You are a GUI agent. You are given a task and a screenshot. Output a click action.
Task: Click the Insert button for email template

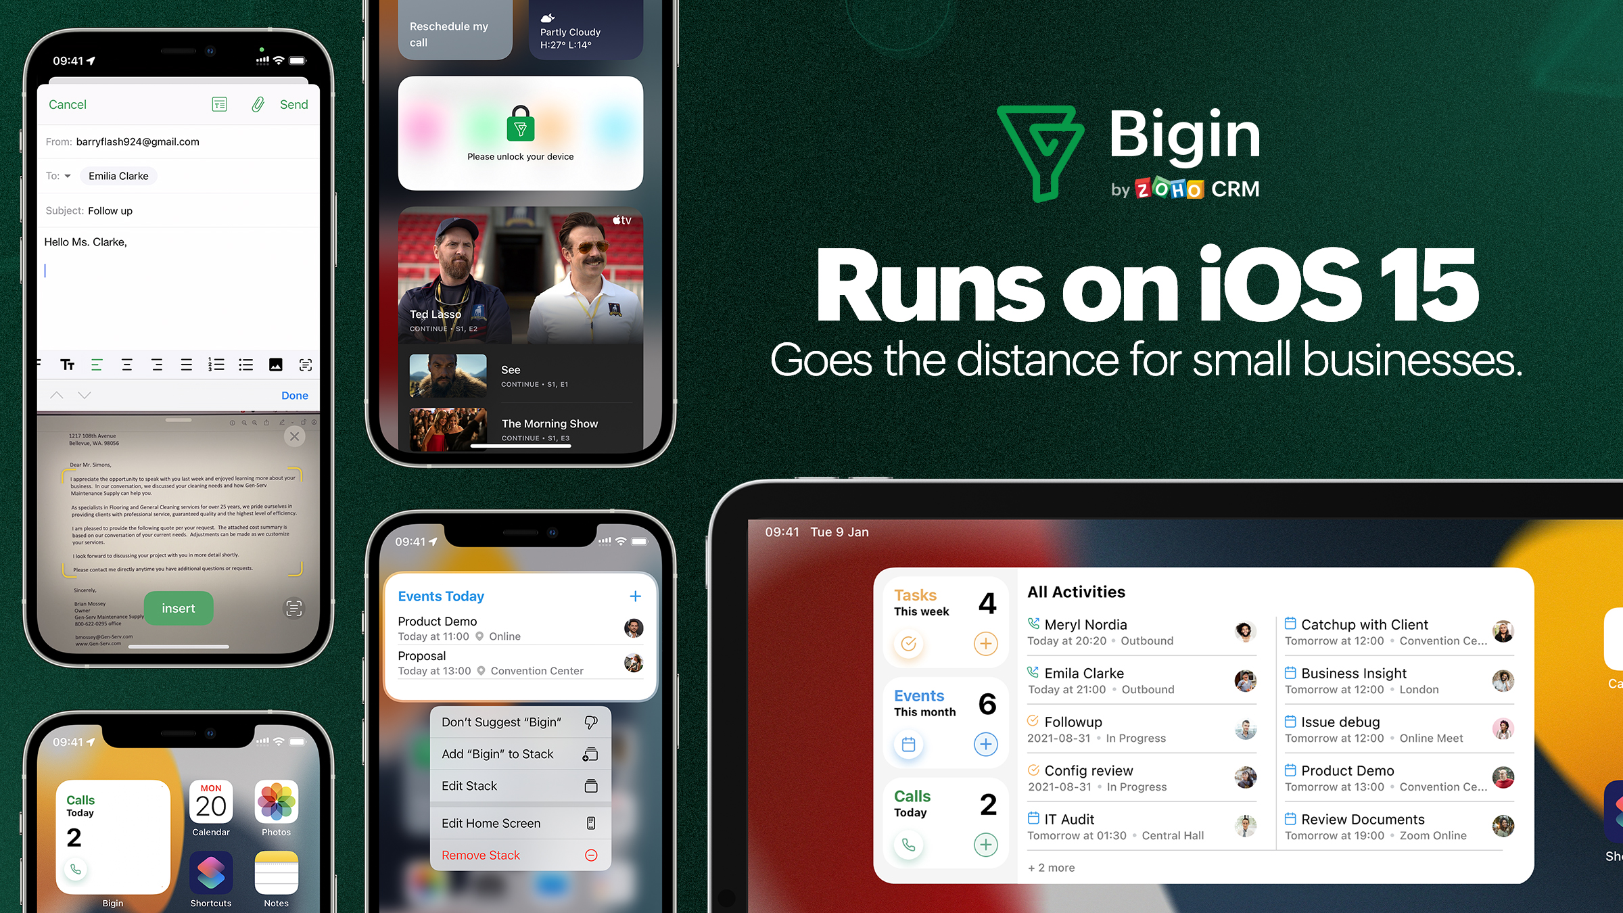click(179, 607)
